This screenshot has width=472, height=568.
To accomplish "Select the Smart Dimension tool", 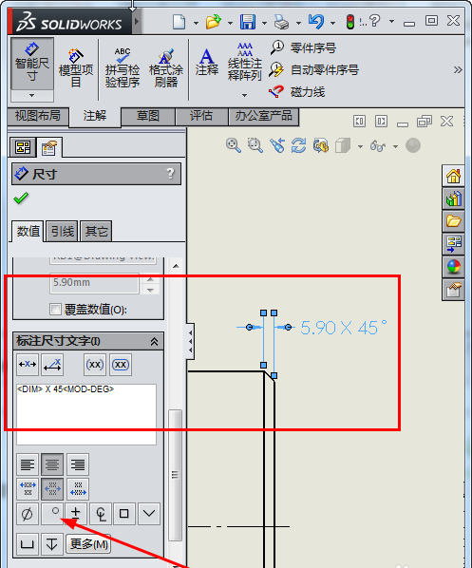I will [32, 64].
